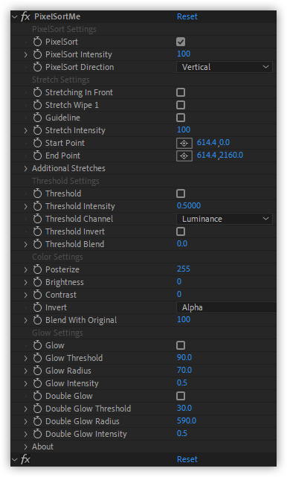The width and height of the screenshot is (287, 477).
Task: Enable the Stretching In Front checkbox
Action: pos(181,92)
